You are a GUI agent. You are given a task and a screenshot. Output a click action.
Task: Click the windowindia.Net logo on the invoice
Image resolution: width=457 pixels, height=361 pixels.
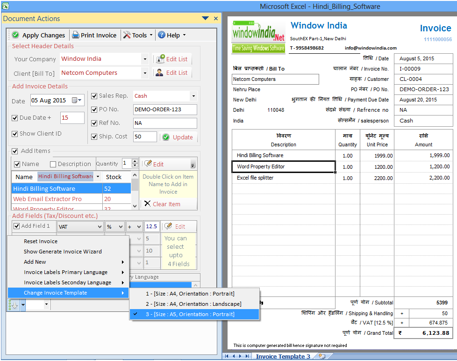[x=258, y=36]
